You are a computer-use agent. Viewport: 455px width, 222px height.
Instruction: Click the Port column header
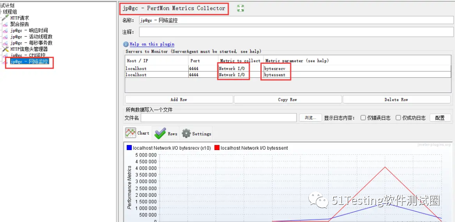203,61
